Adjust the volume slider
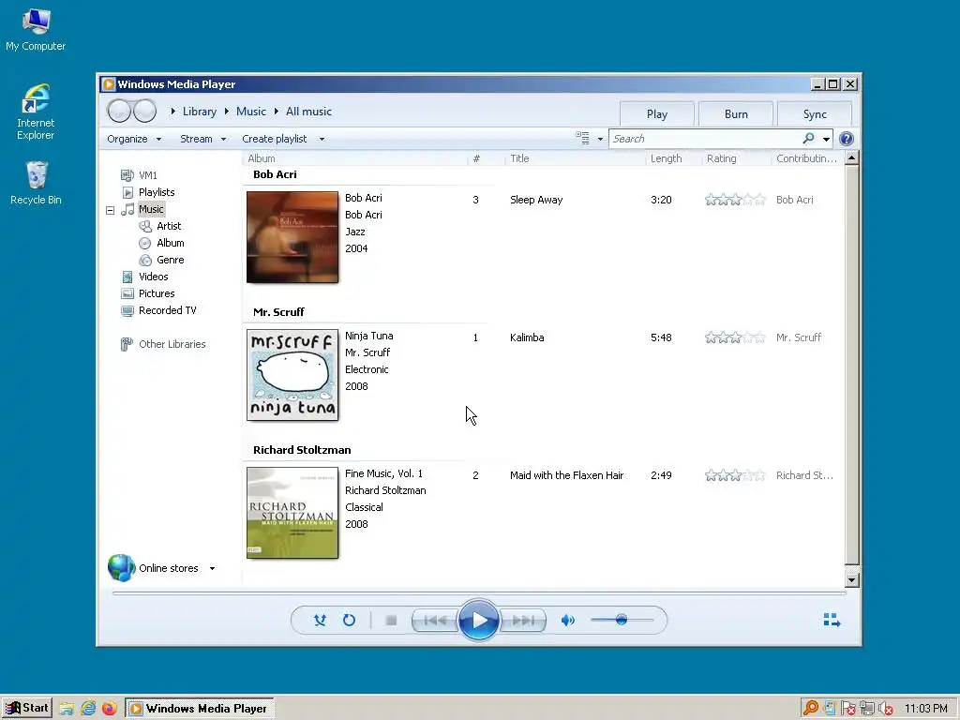Image resolution: width=960 pixels, height=720 pixels. coord(622,620)
